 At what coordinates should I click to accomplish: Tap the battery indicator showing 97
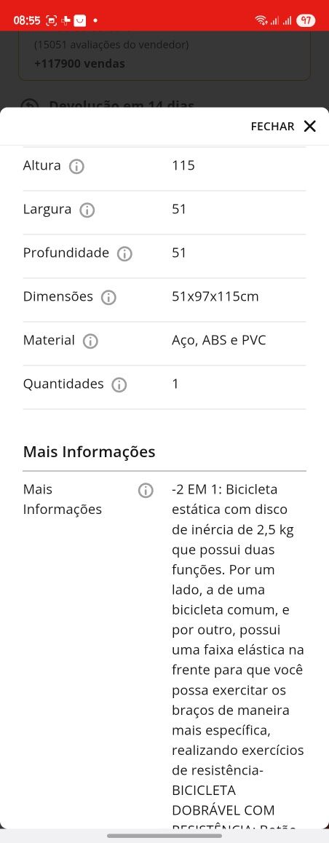tap(306, 20)
